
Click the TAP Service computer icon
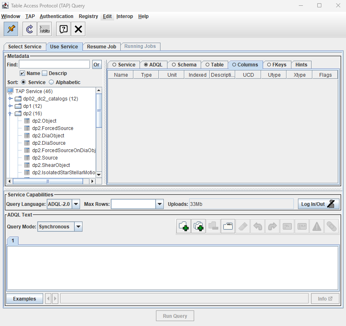pyautogui.click(x=10, y=91)
